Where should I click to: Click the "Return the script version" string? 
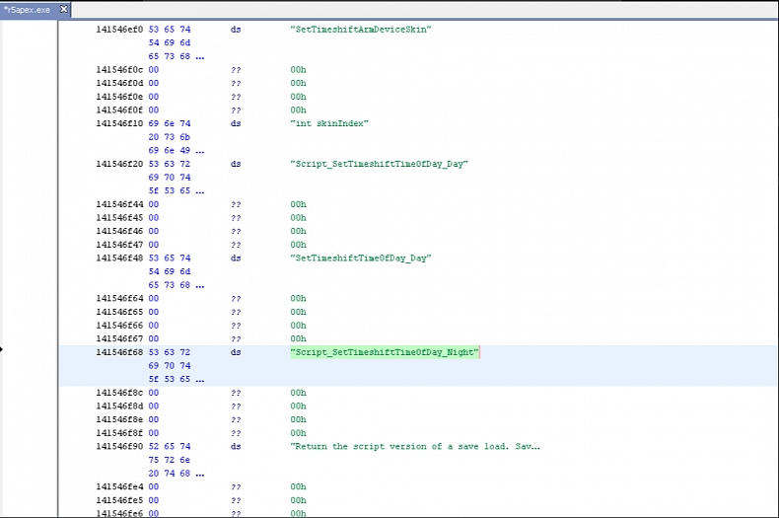tap(414, 447)
